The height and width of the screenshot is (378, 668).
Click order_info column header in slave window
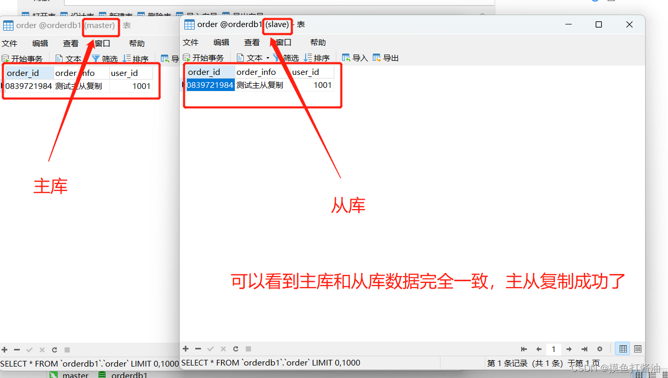262,72
